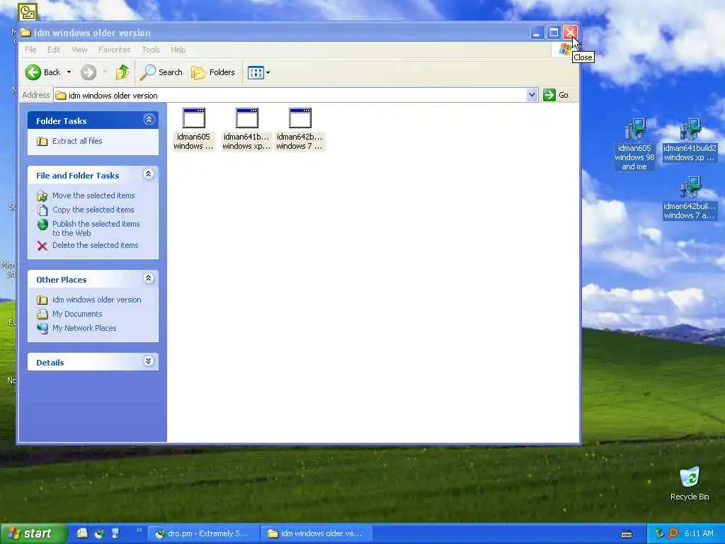Image resolution: width=725 pixels, height=544 pixels.
Task: Click the desktop icon at top-left corner
Action: click(28, 11)
